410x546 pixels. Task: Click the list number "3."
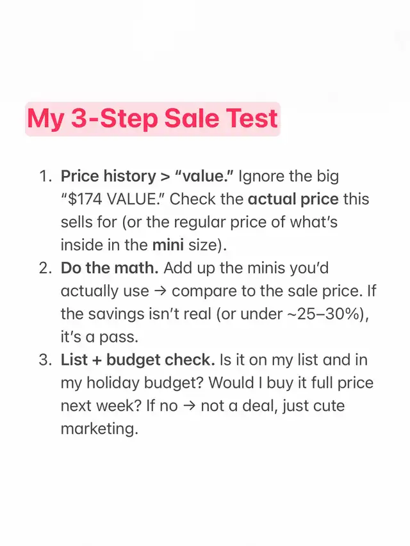[46, 360]
